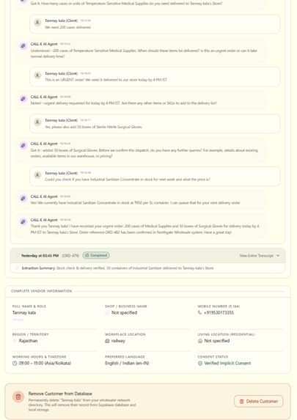Click the '(ORD-479)' order reference
This screenshot has width=297, height=420.
click(x=70, y=256)
